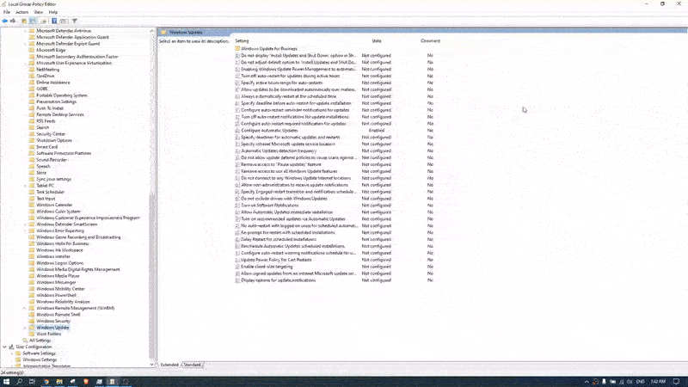Collapse the User Configuration node

click(4, 347)
